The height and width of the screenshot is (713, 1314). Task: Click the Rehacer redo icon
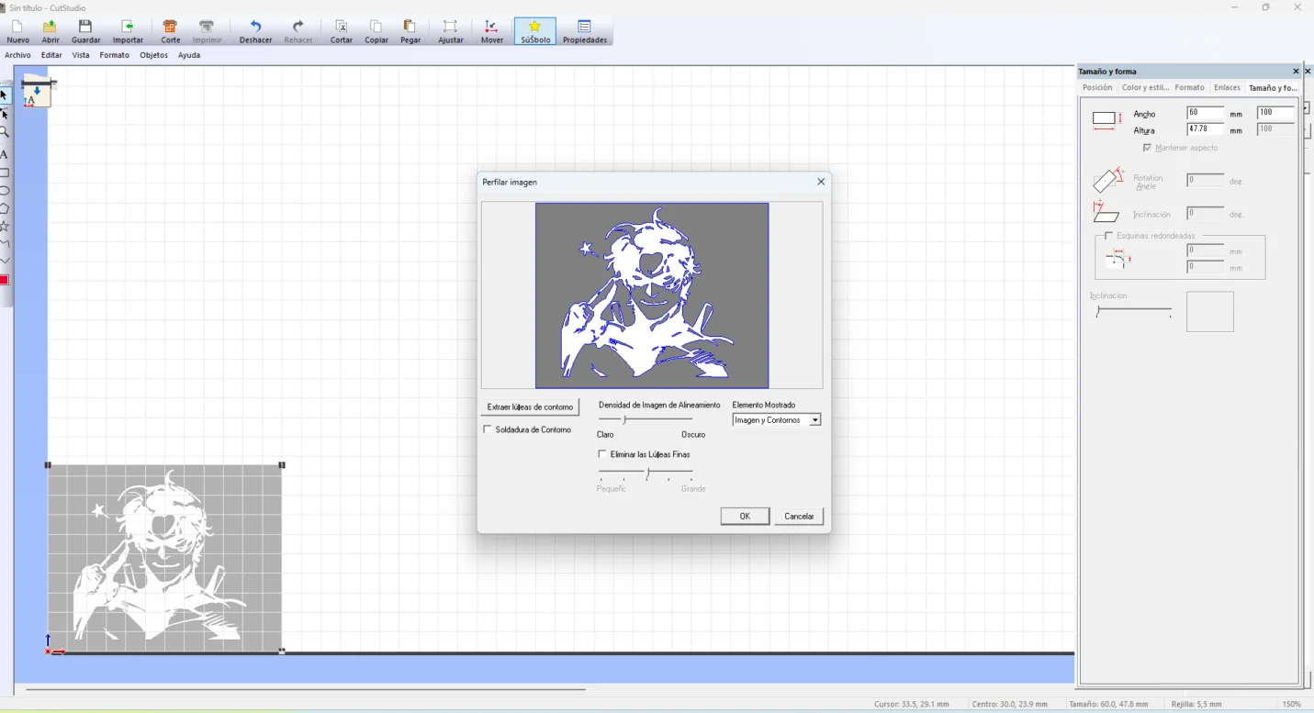pyautogui.click(x=298, y=31)
